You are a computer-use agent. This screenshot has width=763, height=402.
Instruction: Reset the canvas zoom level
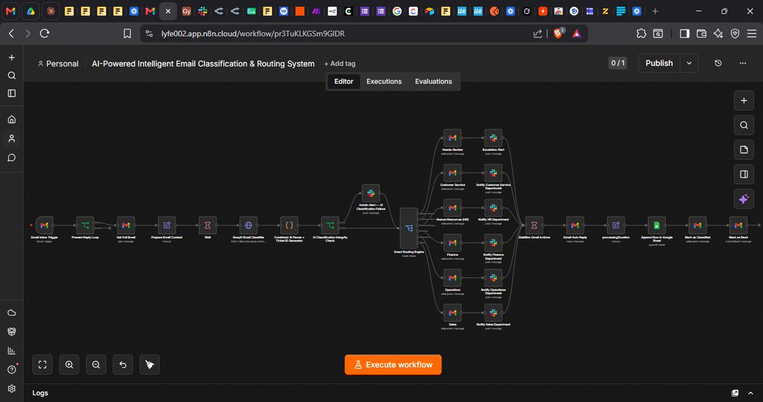[x=123, y=365]
